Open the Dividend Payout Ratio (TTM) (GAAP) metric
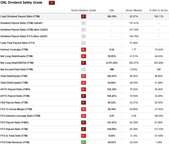The image size is (169, 144). (21, 23)
